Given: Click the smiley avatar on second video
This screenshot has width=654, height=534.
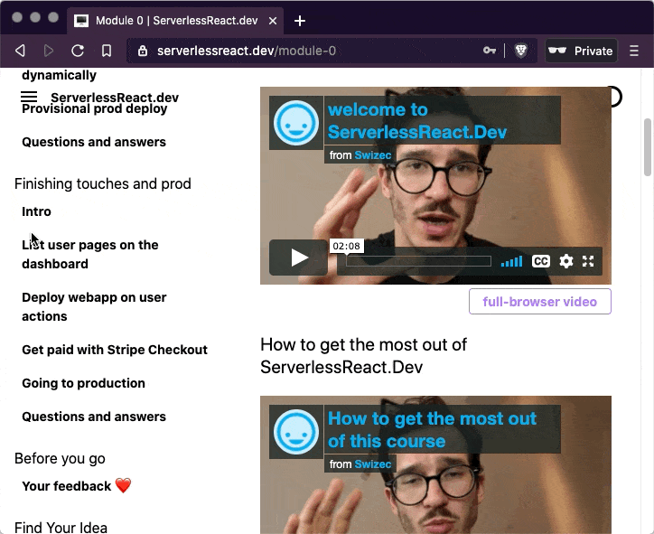Looking at the screenshot, I should [x=296, y=432].
